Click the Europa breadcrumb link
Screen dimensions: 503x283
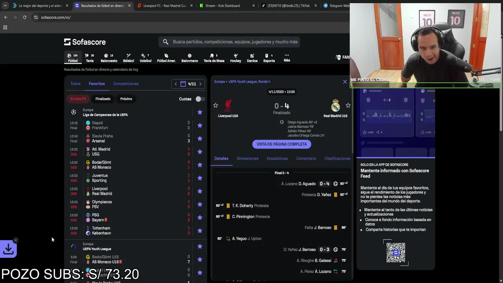click(x=219, y=82)
